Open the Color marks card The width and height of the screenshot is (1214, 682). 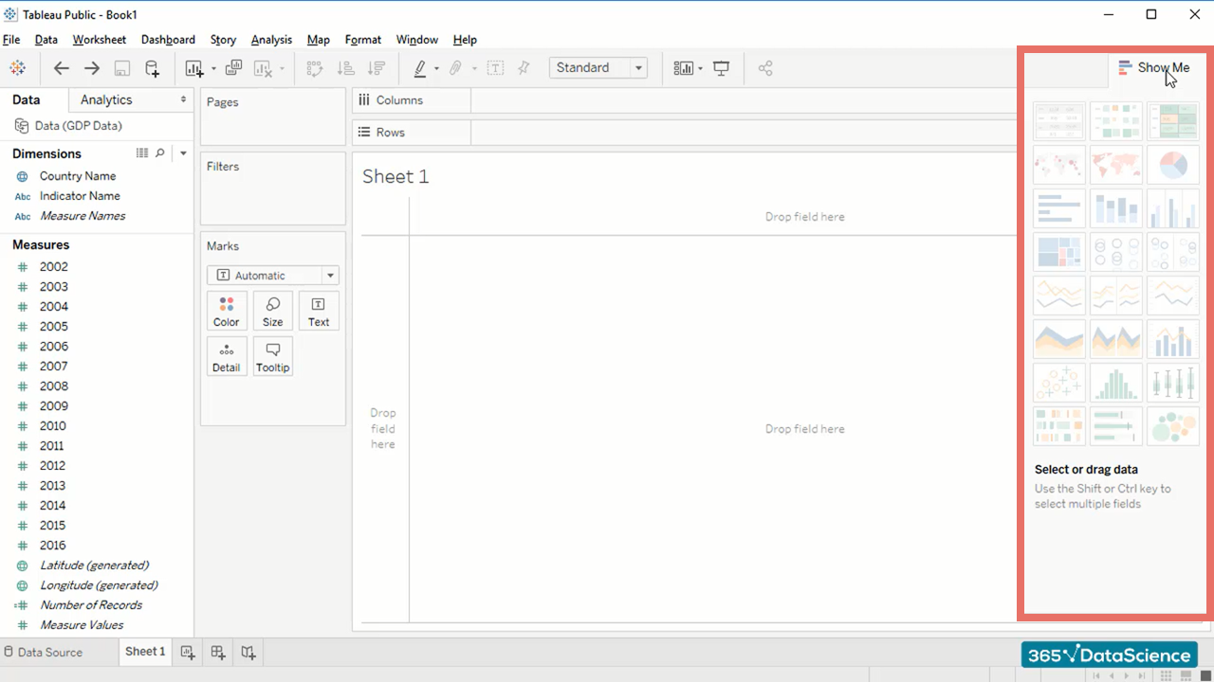coord(227,311)
